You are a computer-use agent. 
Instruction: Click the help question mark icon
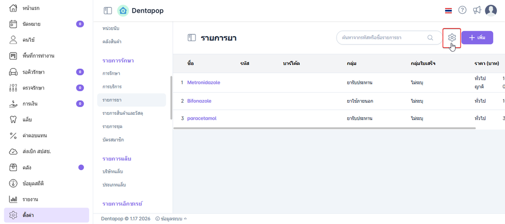[x=462, y=10]
